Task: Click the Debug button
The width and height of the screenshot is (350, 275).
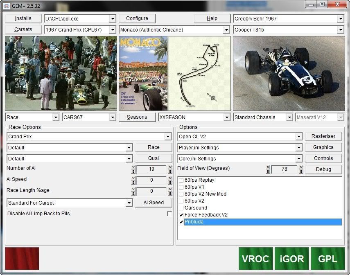Action: pyautogui.click(x=323, y=169)
